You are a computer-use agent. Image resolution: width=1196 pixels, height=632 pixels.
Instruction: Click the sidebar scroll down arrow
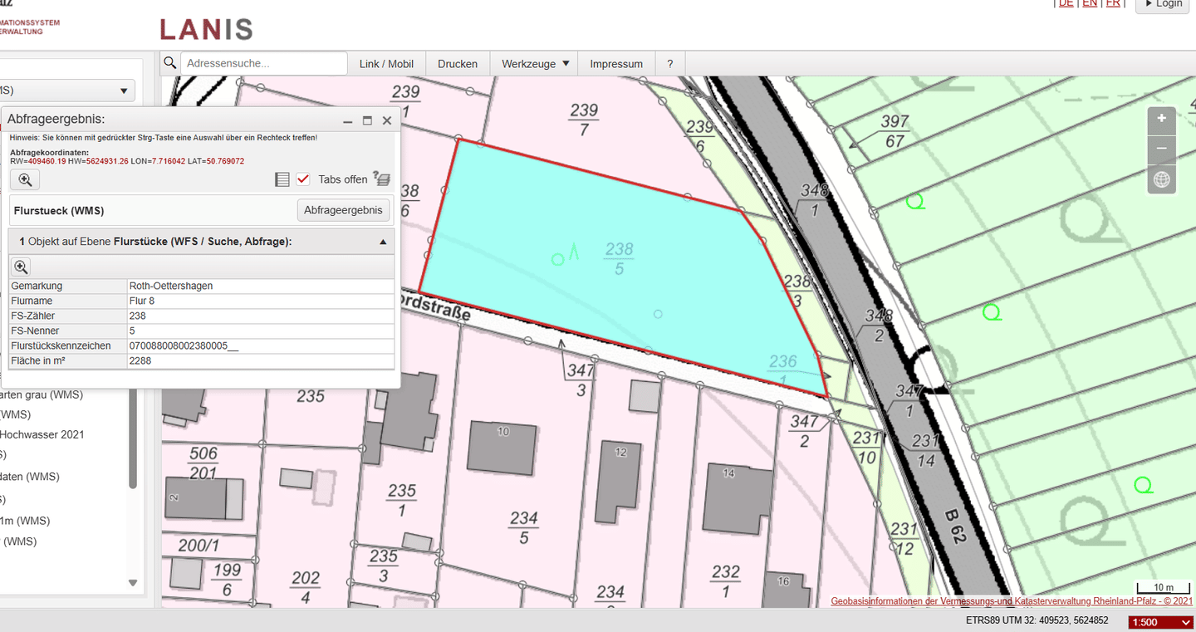click(x=133, y=583)
